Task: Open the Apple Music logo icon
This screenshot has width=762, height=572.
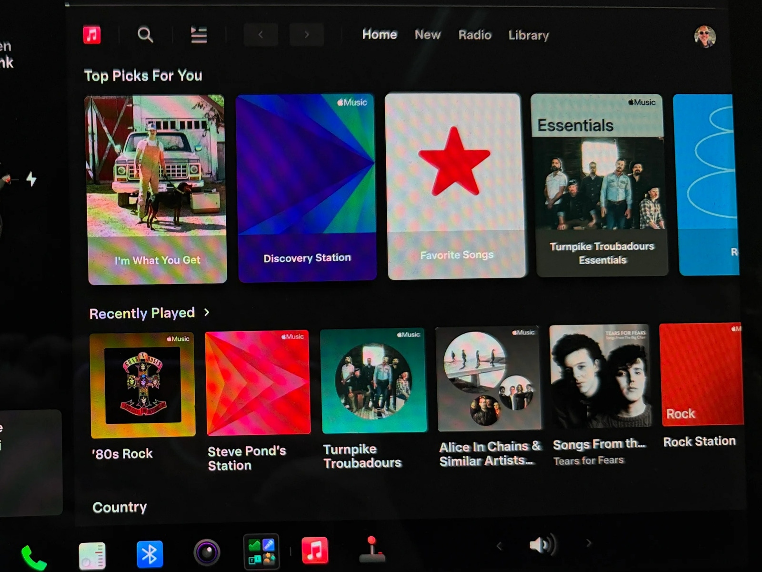Action: (92, 35)
